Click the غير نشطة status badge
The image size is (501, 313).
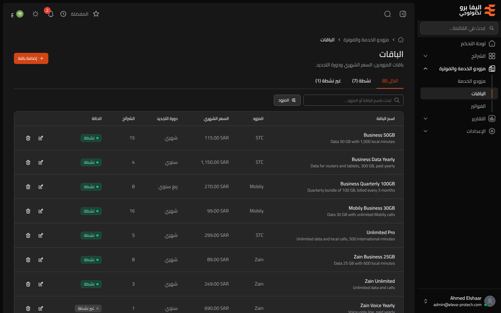coord(88,308)
